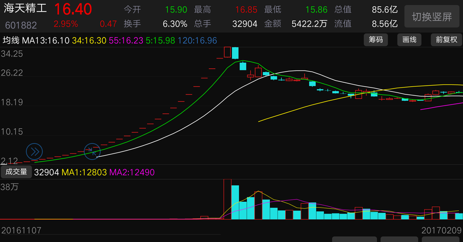Select stock name 海天精工
The width and height of the screenshot is (463, 242).
tap(25, 8)
